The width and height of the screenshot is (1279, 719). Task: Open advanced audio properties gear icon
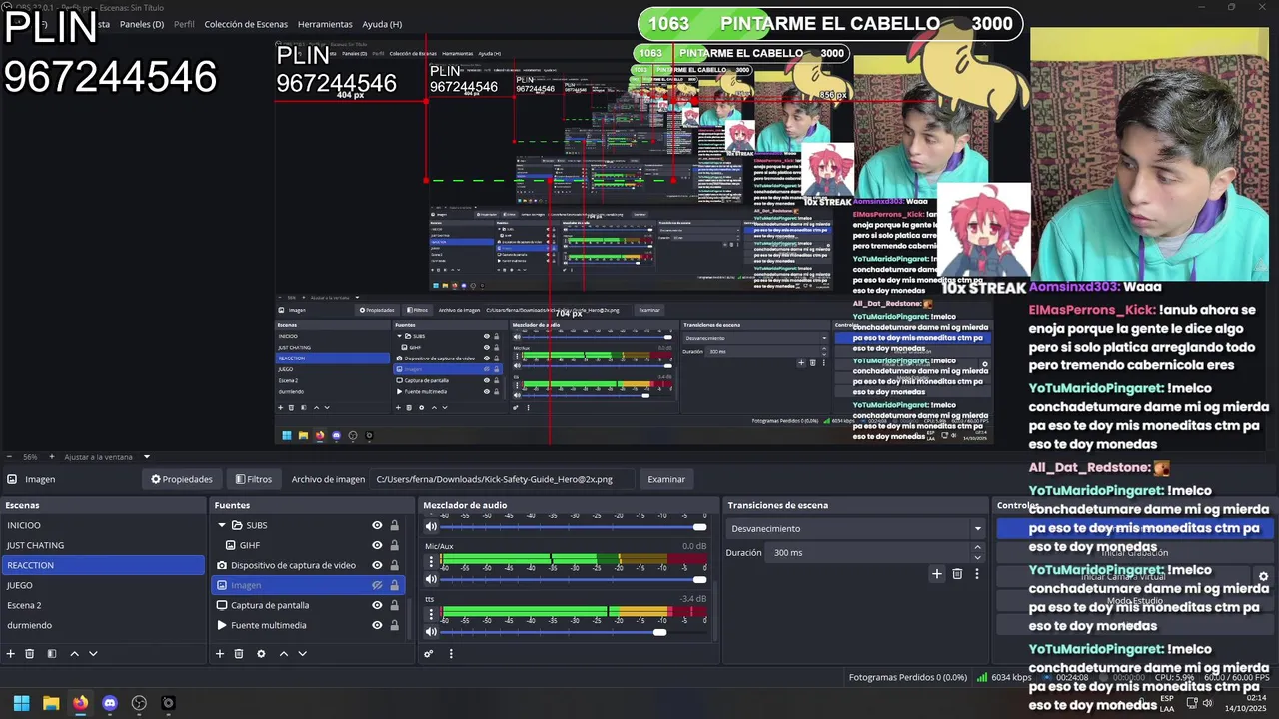click(x=429, y=654)
